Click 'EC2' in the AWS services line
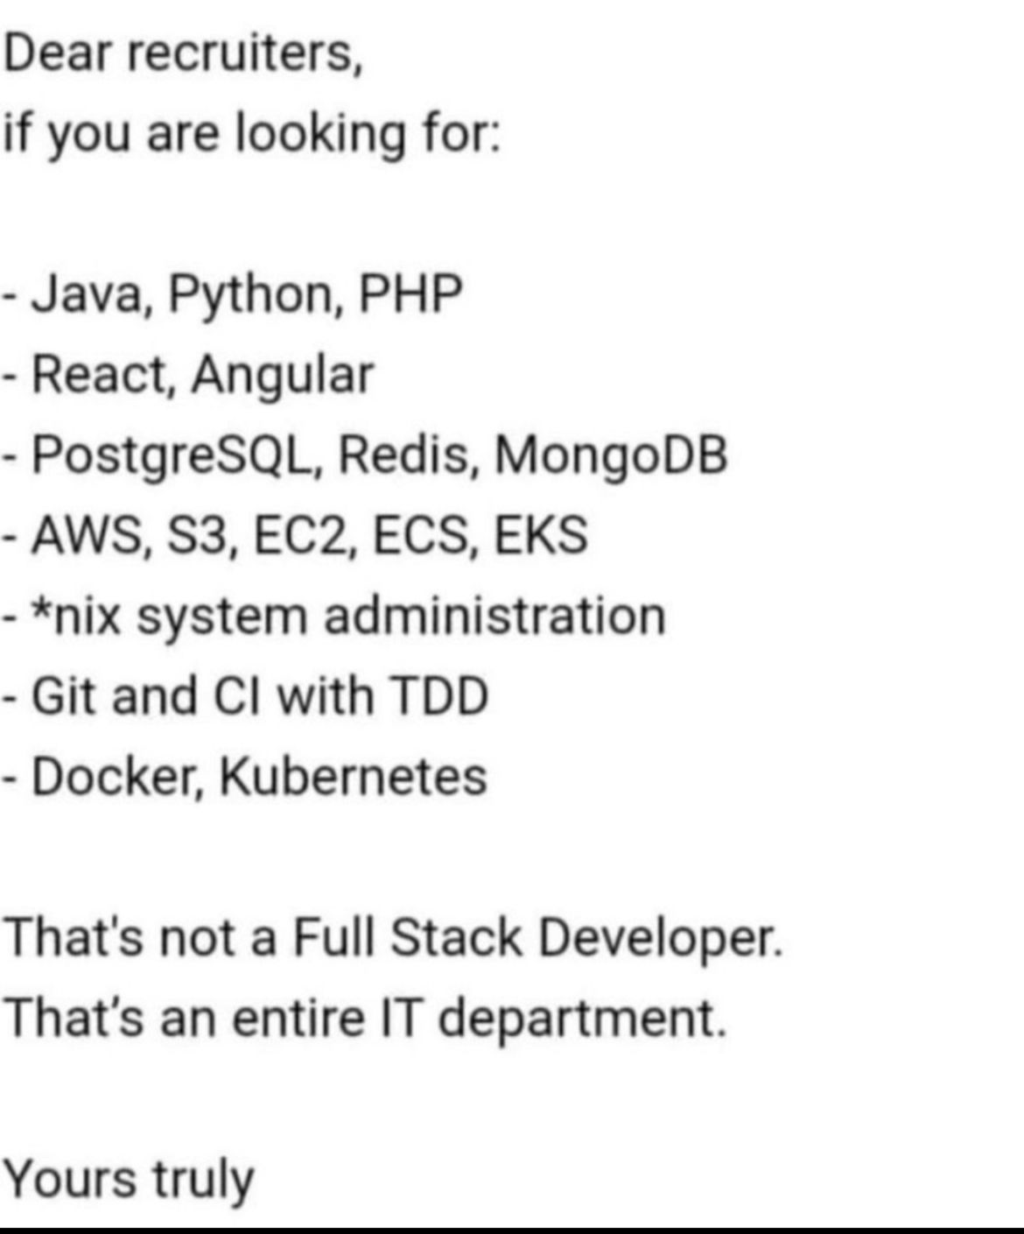The image size is (1024, 1234). point(299,536)
